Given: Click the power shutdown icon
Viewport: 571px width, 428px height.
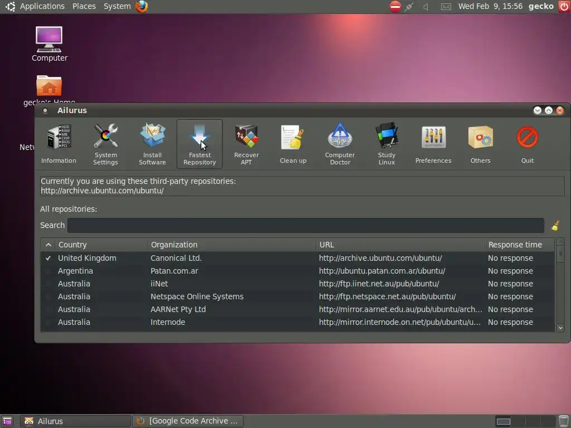Looking at the screenshot, I should [564, 6].
